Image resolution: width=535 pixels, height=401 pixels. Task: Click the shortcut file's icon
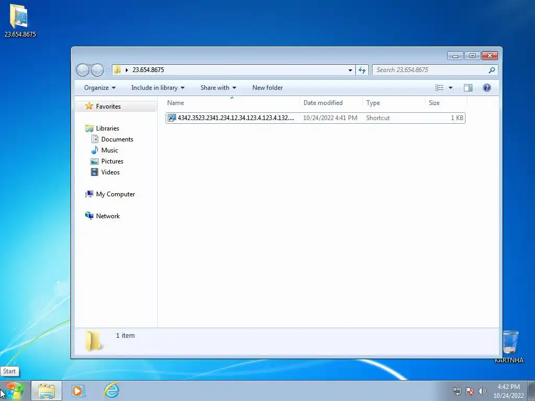pos(171,118)
